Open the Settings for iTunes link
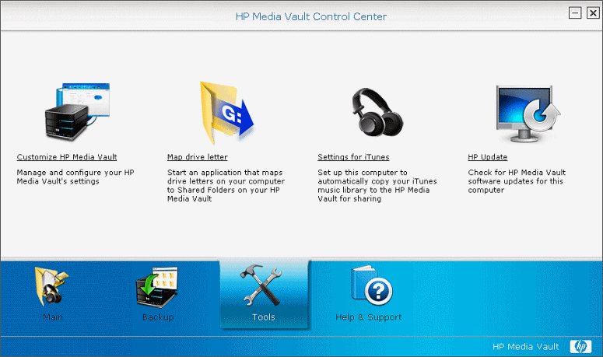 click(353, 157)
